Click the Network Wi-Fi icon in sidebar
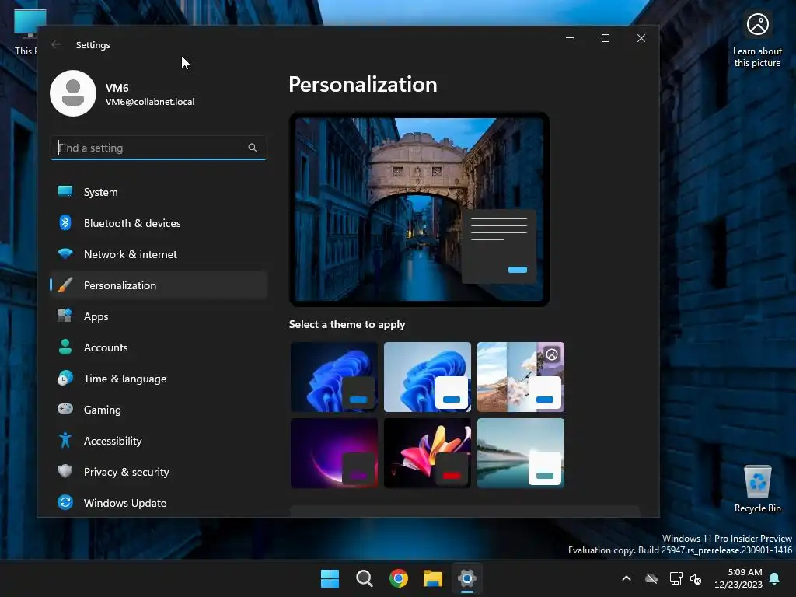 coord(65,254)
